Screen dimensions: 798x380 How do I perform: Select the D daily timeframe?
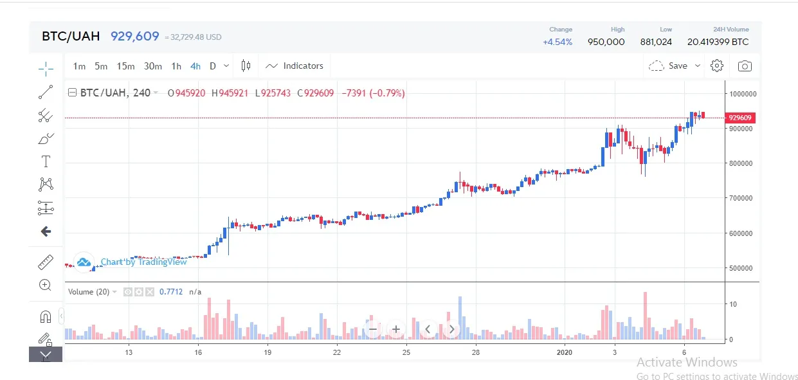point(212,66)
